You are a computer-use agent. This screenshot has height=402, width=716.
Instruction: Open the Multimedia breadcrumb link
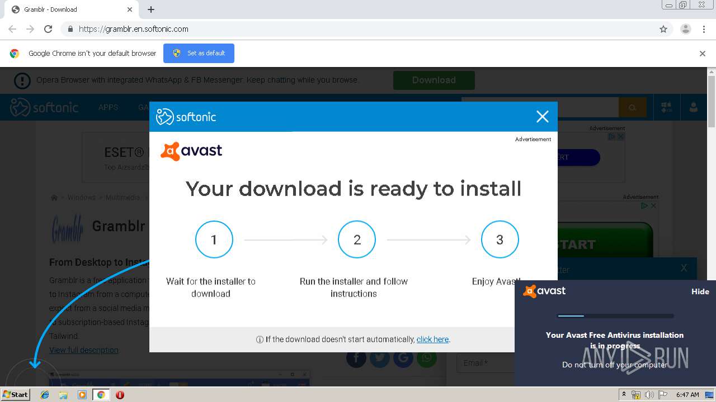(123, 198)
